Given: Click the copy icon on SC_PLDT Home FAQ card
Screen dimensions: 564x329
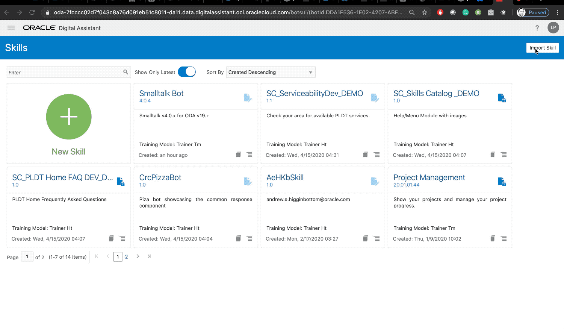Looking at the screenshot, I should pos(111,238).
